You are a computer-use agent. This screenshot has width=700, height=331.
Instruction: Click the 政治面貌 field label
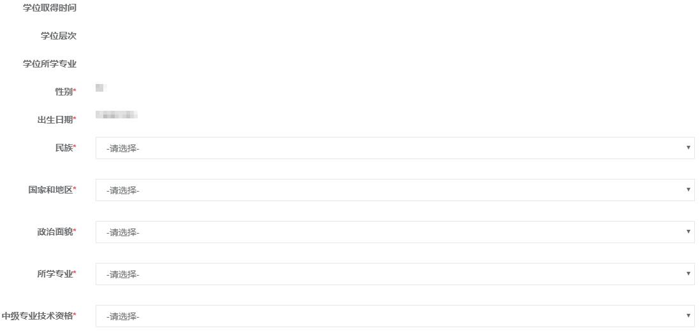click(55, 232)
